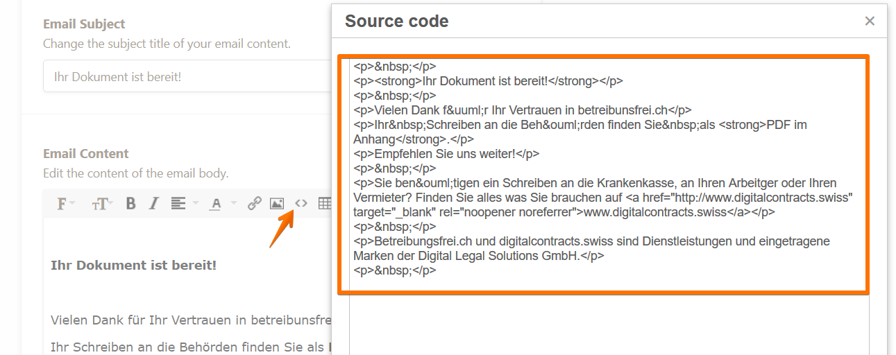Insert an image via the picture icon

pos(277,204)
